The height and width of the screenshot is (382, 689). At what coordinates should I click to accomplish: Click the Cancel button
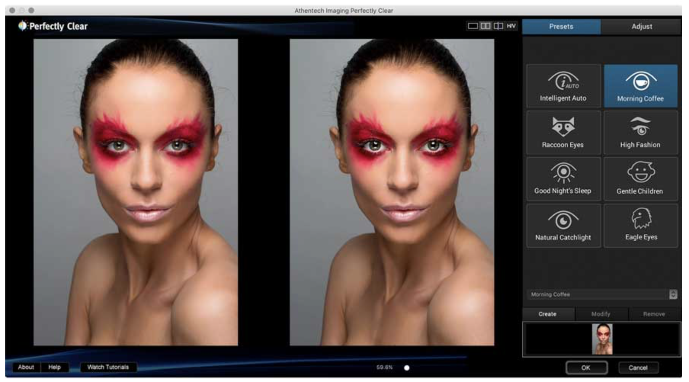coord(638,368)
